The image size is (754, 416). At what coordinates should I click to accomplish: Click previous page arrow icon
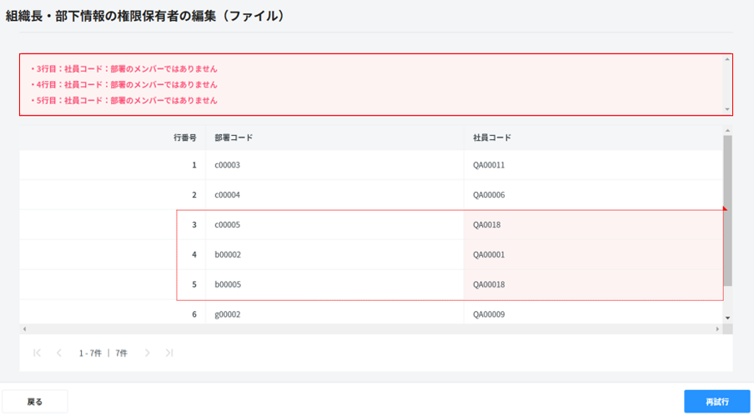[59, 353]
